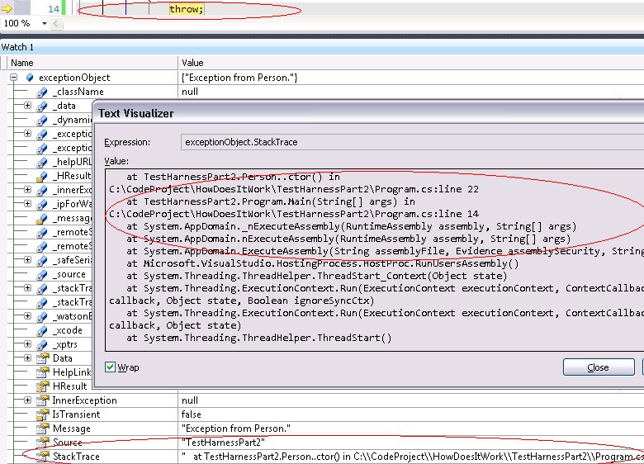The width and height of the screenshot is (644, 464).
Task: Collapse the exceptionObject tree node
Action: coord(14,78)
